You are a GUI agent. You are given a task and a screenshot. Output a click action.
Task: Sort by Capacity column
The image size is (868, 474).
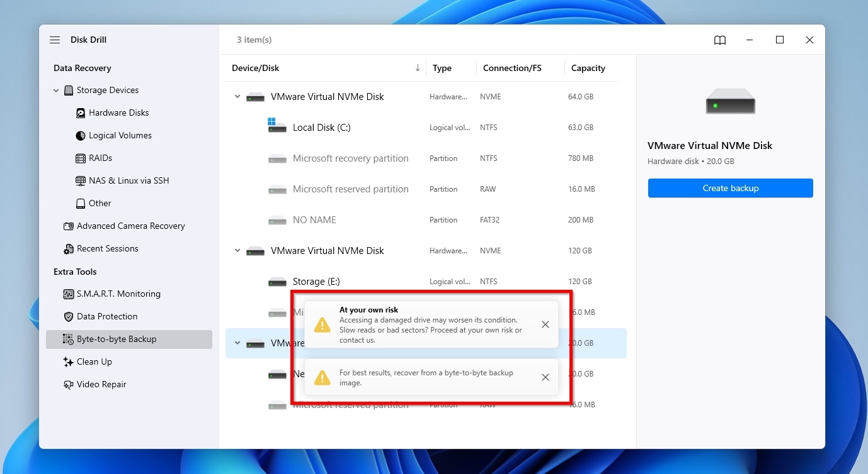click(x=588, y=68)
